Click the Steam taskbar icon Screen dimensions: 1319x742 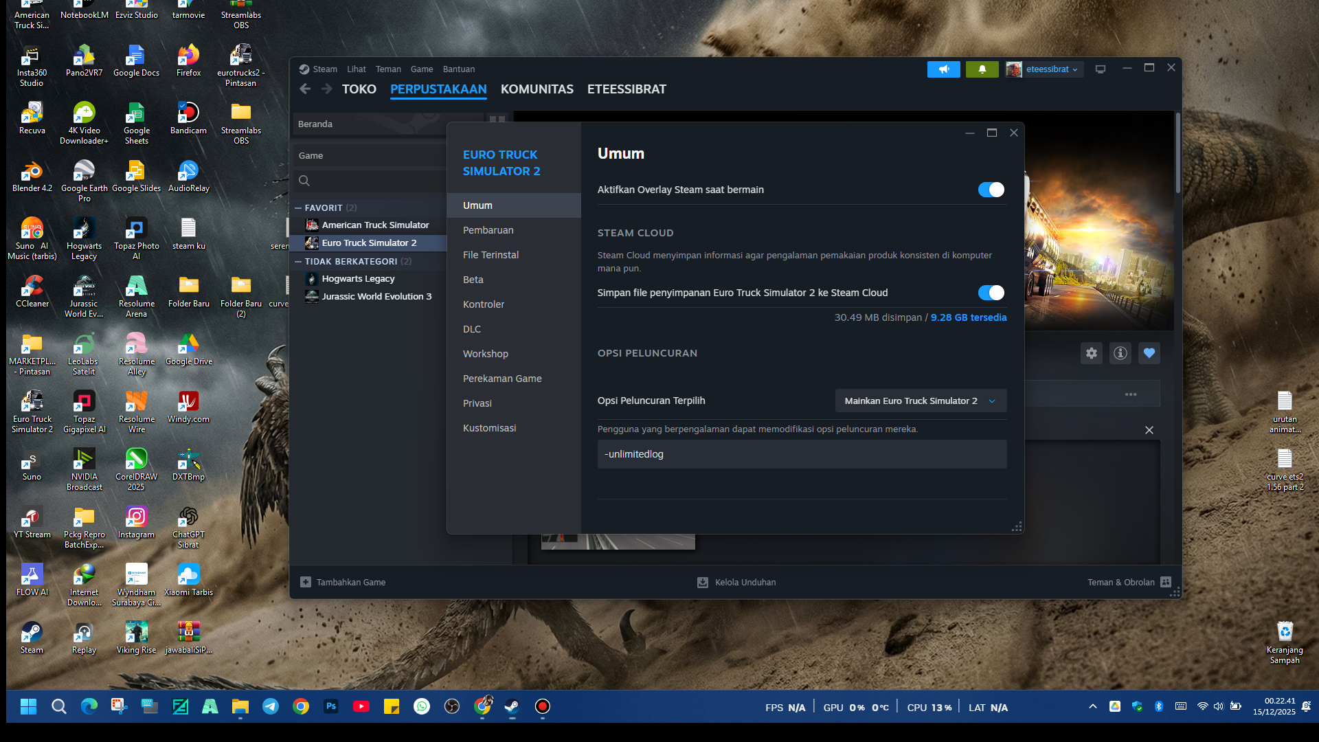tap(512, 706)
